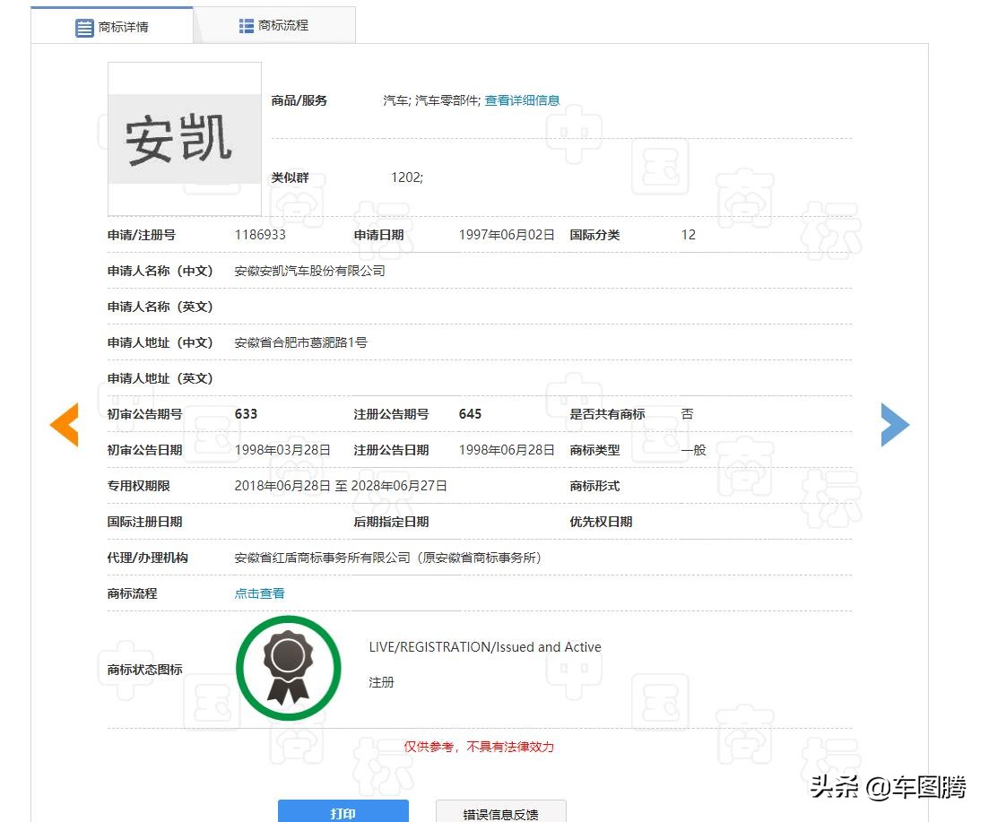Select shared trademark value 否
This screenshot has width=989, height=822.
coord(688,413)
